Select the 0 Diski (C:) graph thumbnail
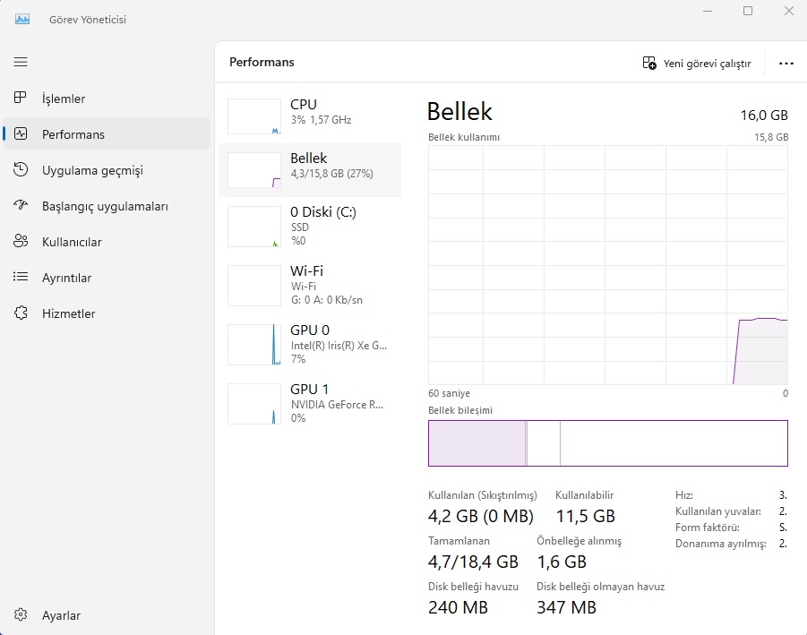 (x=254, y=227)
